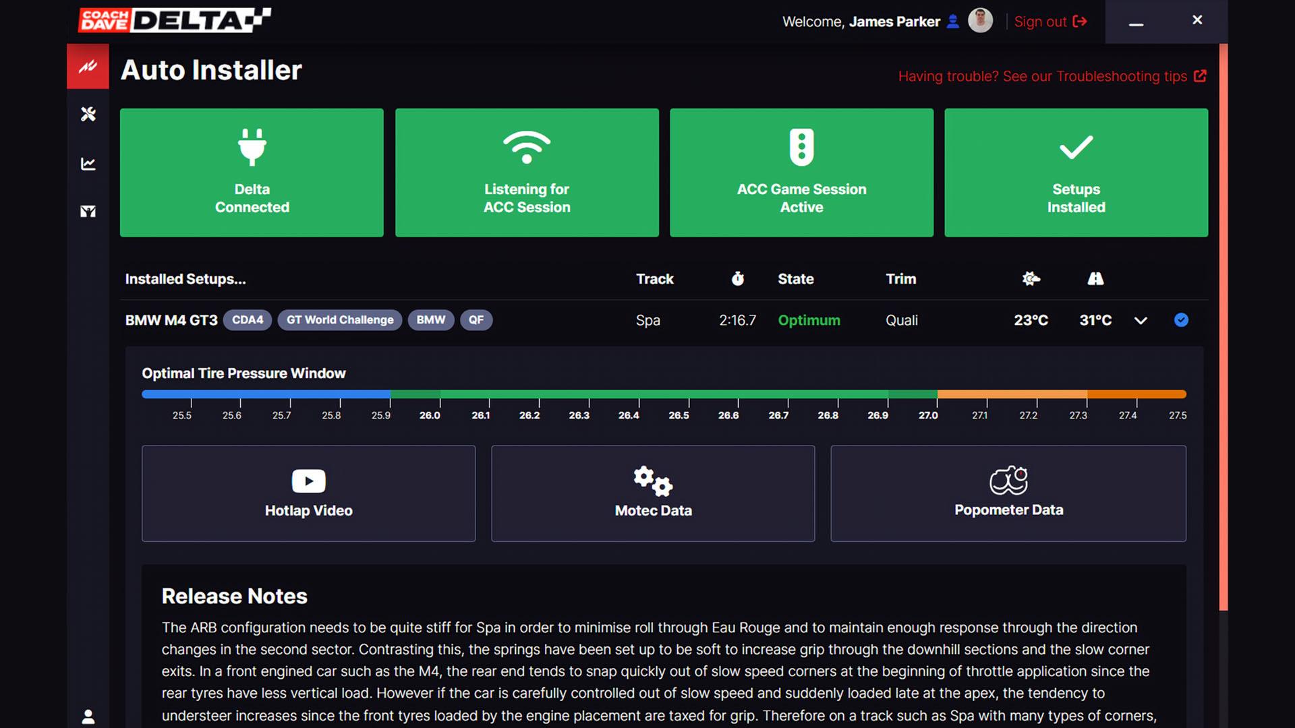Click James Parker's avatar picture

[x=980, y=21]
